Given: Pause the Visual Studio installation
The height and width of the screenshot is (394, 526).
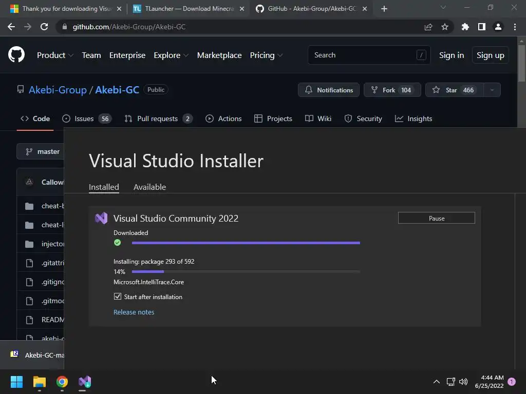Looking at the screenshot, I should (x=437, y=218).
